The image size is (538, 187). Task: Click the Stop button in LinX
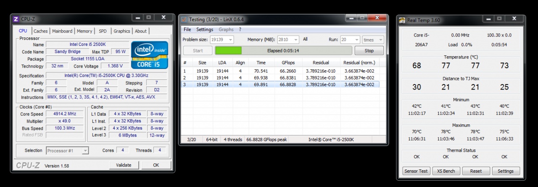click(369, 50)
